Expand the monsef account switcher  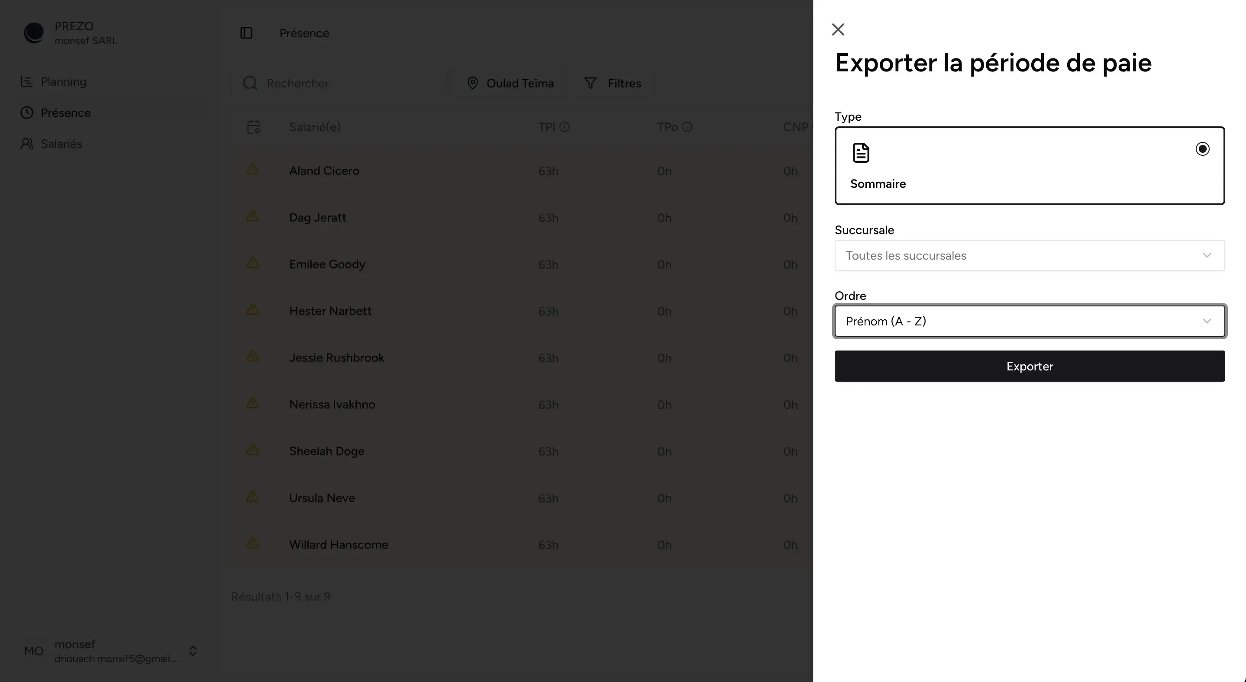(193, 650)
